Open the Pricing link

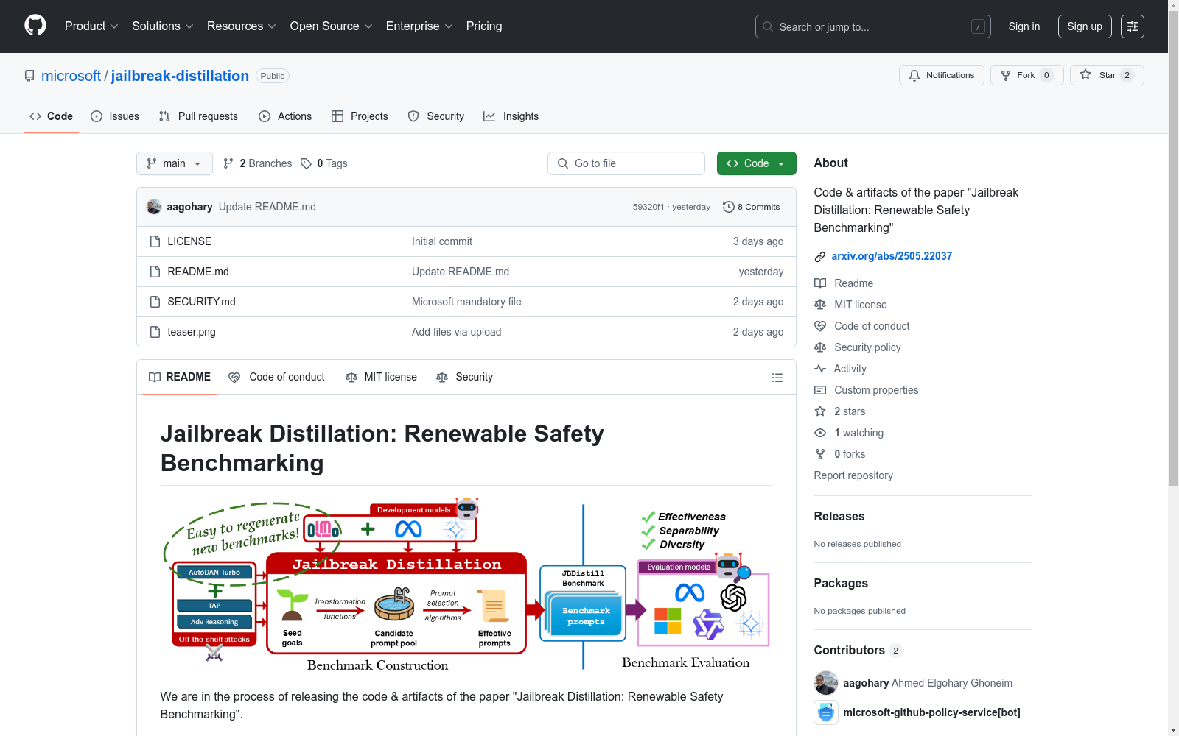click(x=484, y=26)
